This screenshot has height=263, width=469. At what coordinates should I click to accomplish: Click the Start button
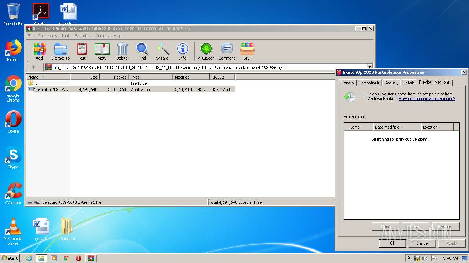pos(10,258)
